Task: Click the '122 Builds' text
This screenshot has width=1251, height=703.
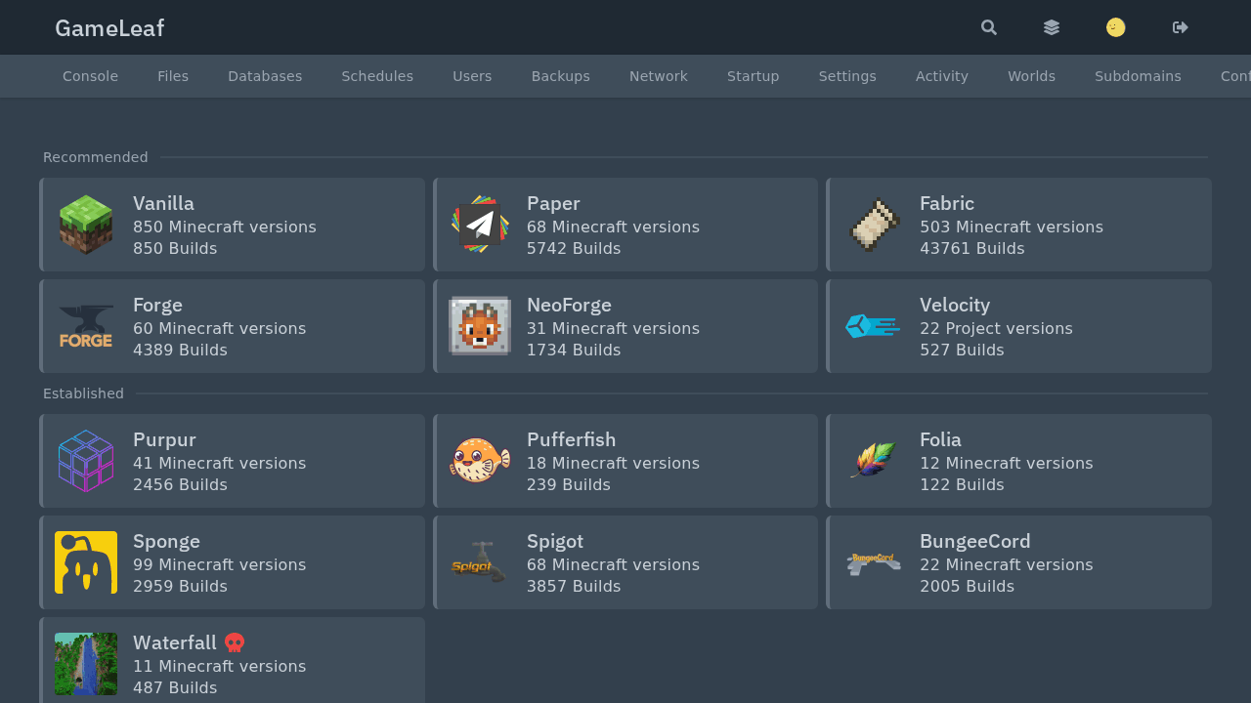Action: [x=962, y=484]
